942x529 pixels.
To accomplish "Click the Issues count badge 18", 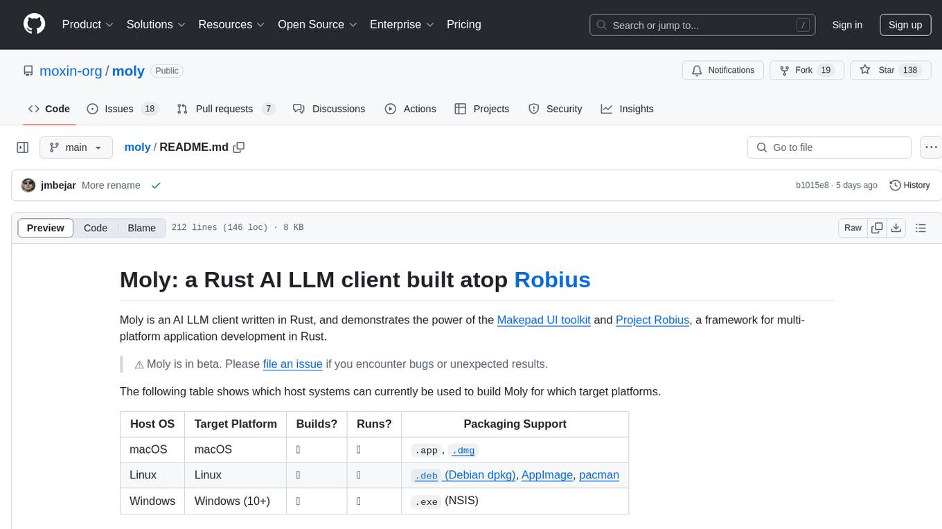I will (150, 109).
